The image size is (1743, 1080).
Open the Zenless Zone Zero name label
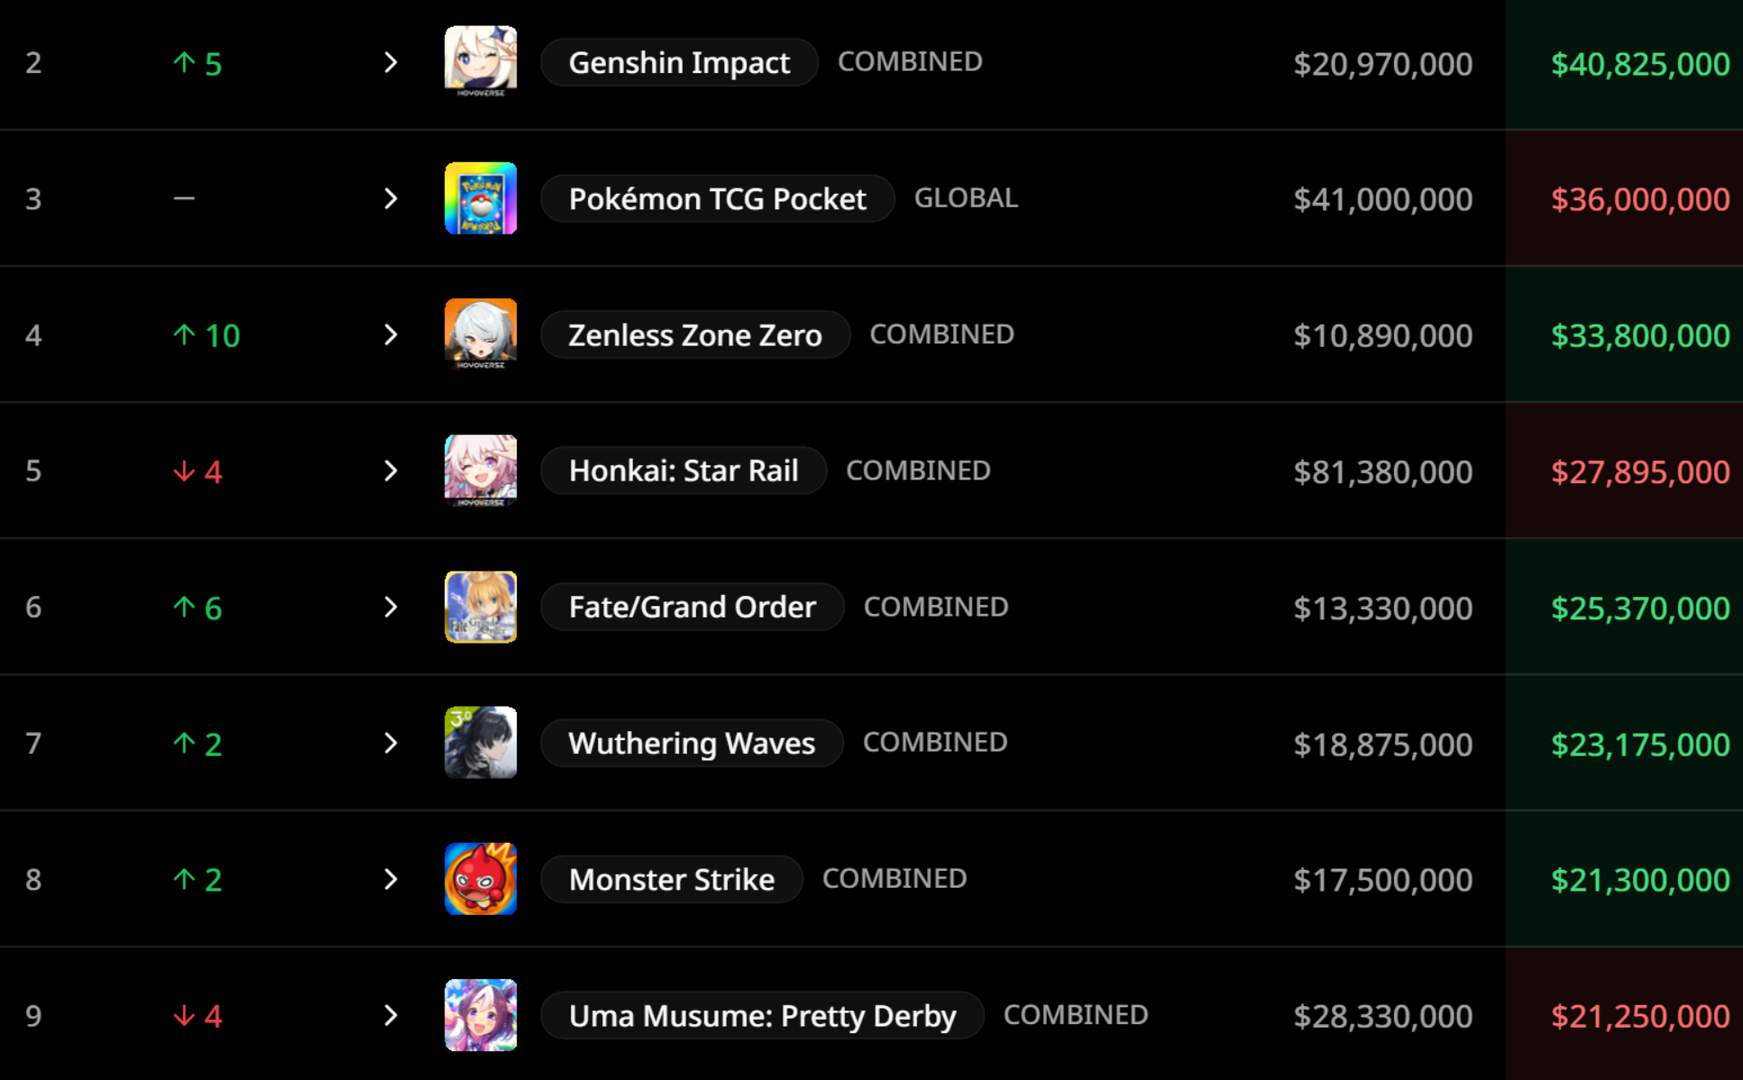[x=694, y=334]
